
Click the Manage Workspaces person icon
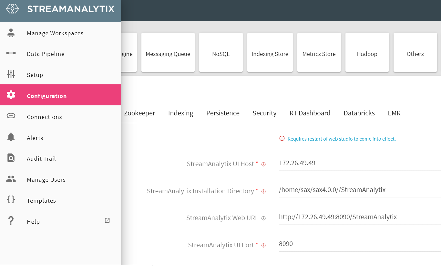coord(11,33)
